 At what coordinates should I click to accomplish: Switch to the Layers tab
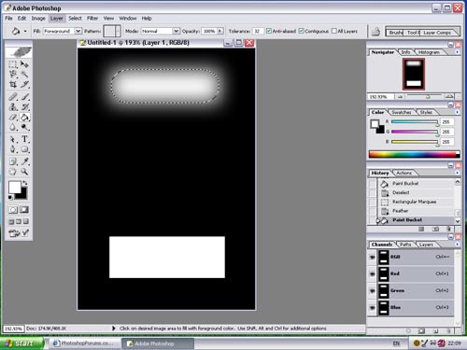point(426,245)
